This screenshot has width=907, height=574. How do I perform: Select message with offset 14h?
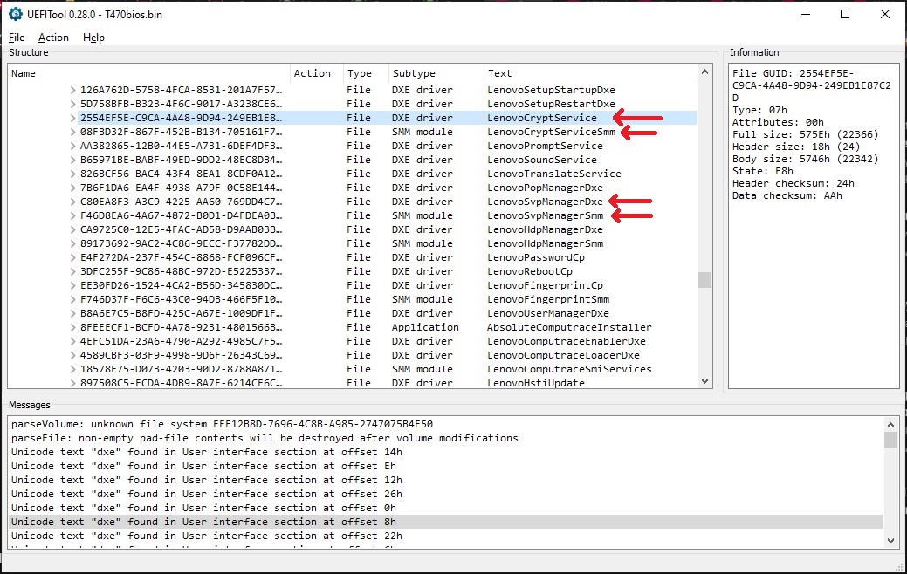207,452
